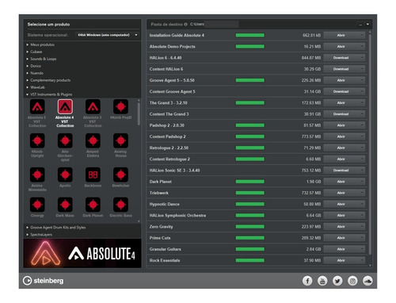Select the Dark Planet product icon in grid
Screen dimensions: 396x303
point(93,205)
